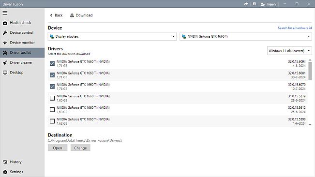Minimize the Driver Fusion window
The width and height of the screenshot is (315, 177).
click(285, 4)
